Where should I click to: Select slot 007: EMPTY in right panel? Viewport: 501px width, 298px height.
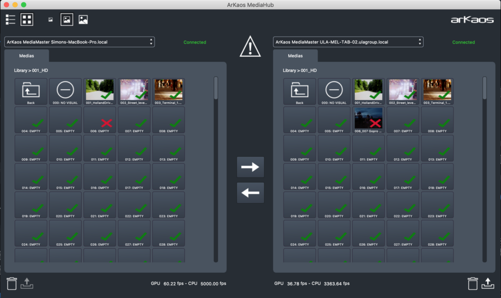(403, 120)
